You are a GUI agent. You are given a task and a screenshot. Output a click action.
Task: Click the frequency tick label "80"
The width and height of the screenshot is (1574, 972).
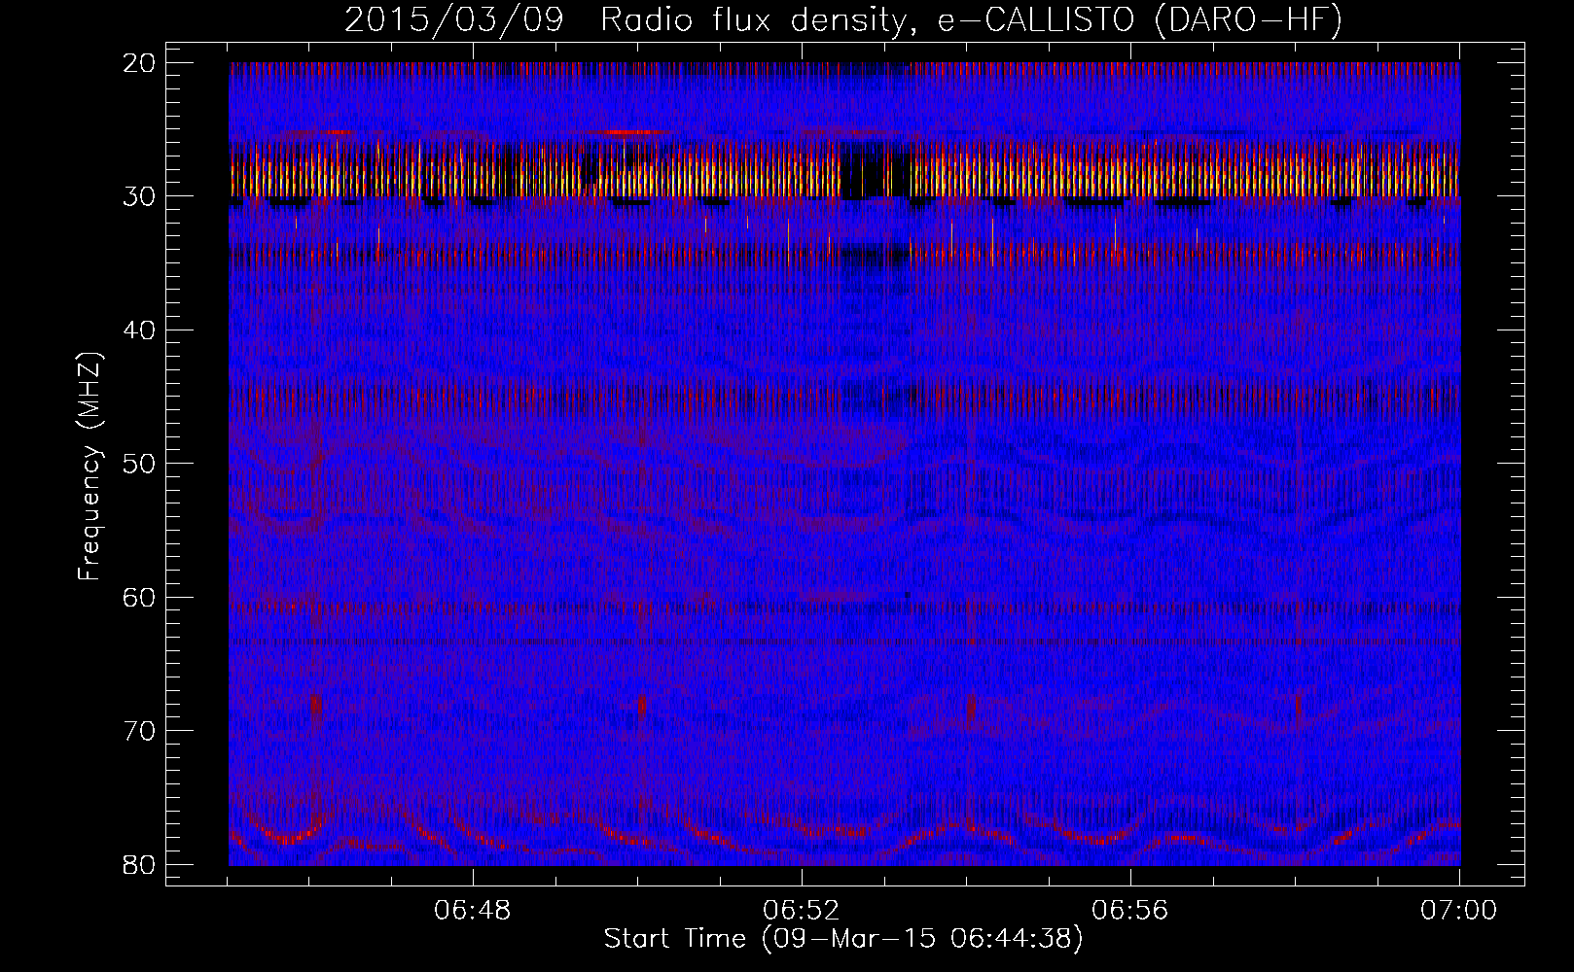click(x=140, y=864)
